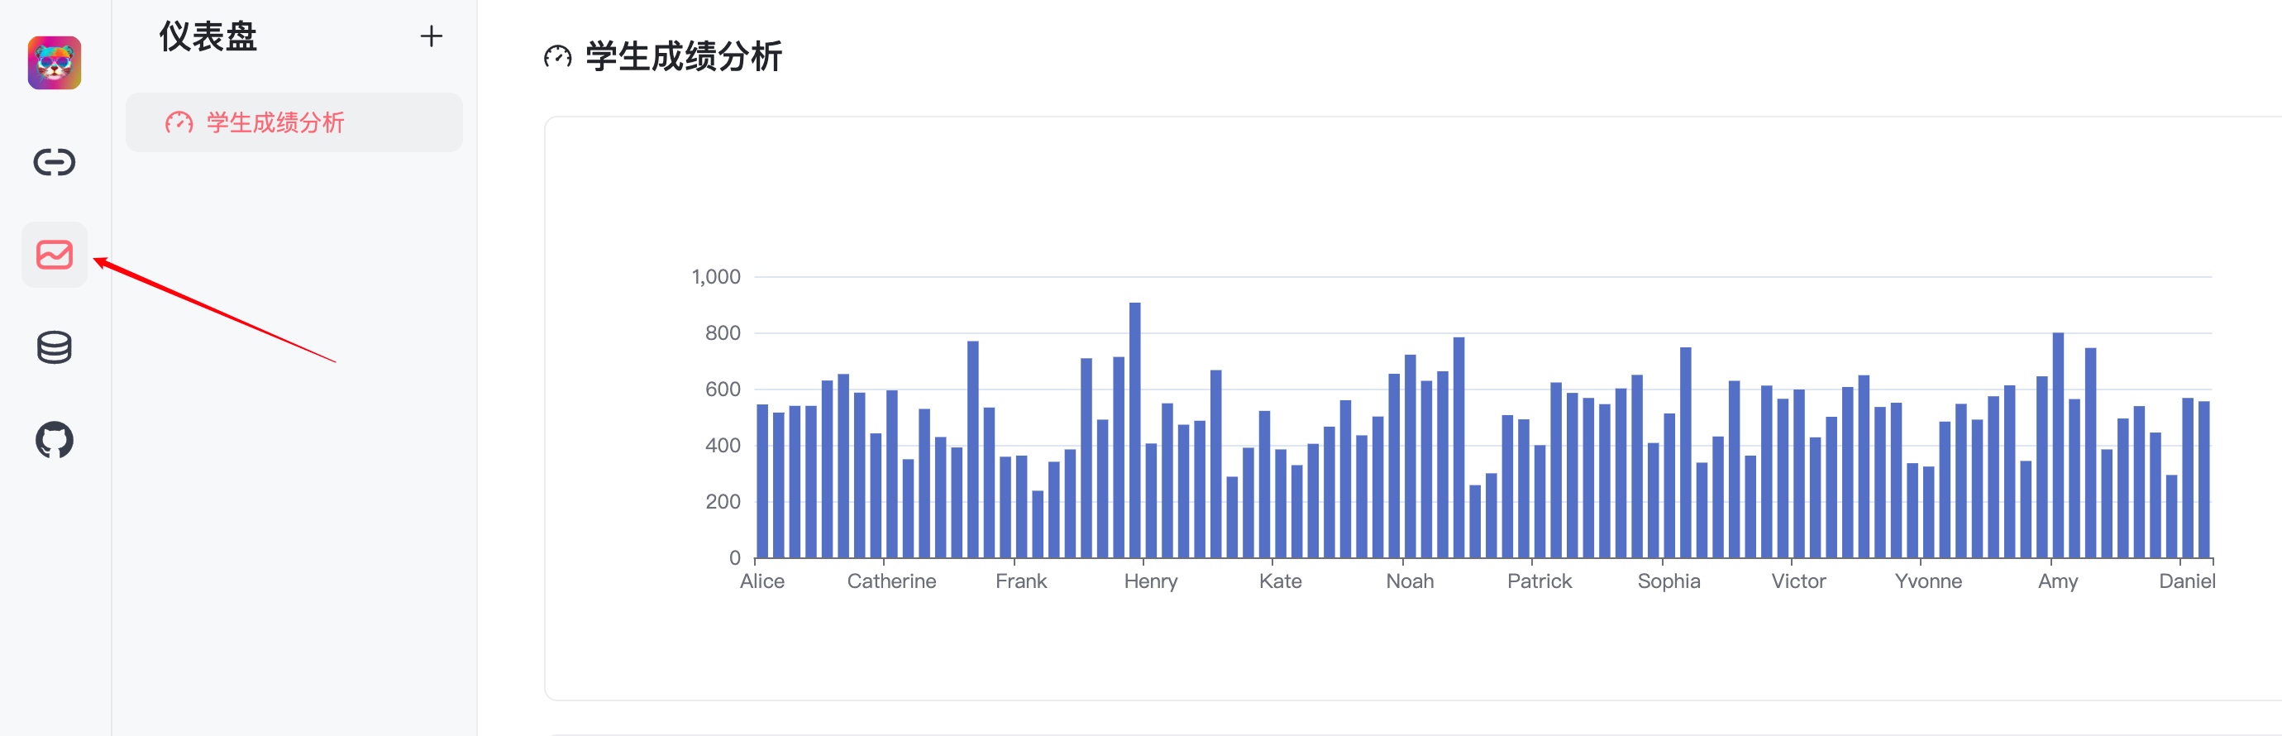Click the Daniel x-axis label

pyautogui.click(x=2186, y=581)
